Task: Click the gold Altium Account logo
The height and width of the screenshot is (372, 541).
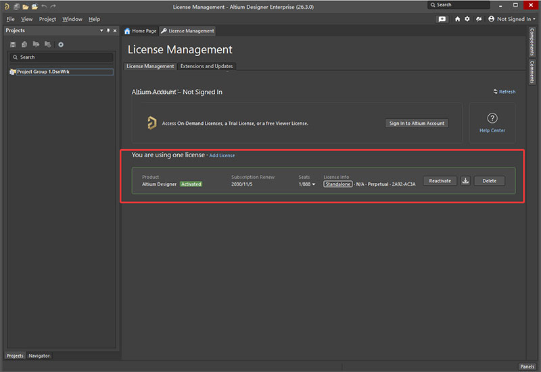Action: [x=151, y=123]
